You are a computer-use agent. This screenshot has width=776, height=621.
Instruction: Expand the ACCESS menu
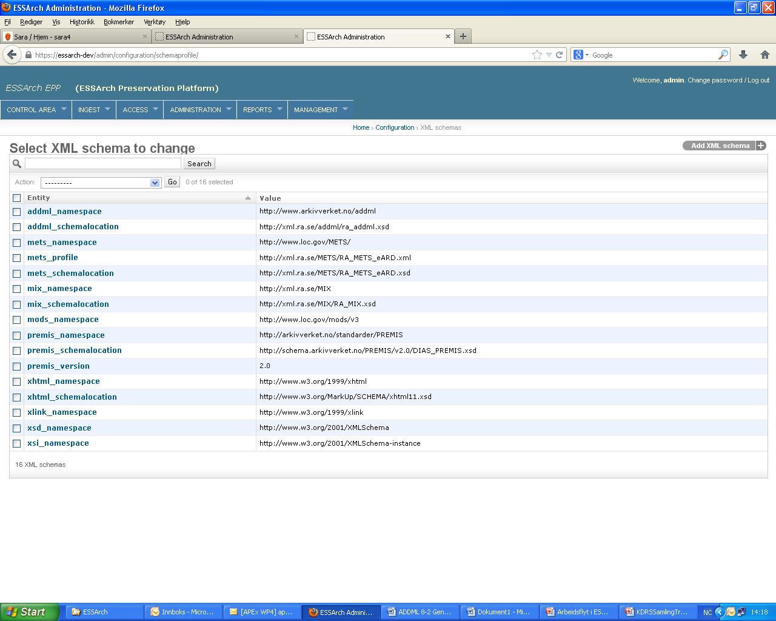coord(140,110)
